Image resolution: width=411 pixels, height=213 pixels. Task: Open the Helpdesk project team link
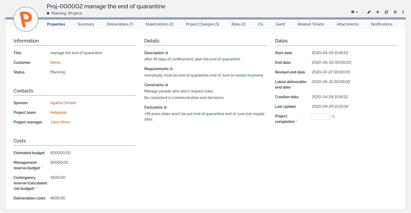(58, 112)
